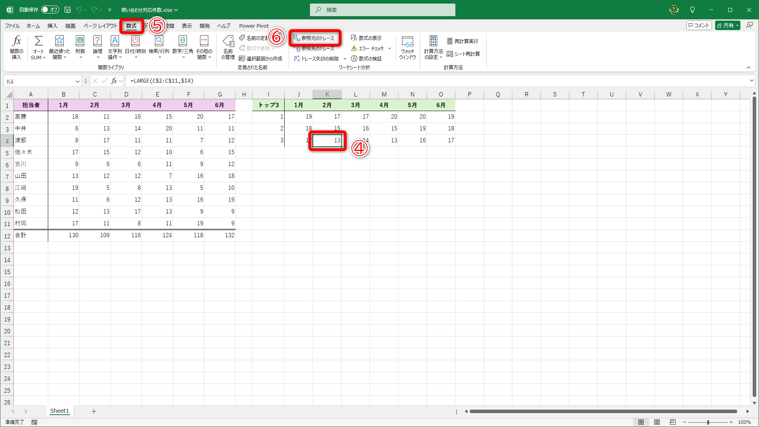759x427 pixels.
Task: Toggle Show Formulas (数式の表示)
Action: (366, 38)
